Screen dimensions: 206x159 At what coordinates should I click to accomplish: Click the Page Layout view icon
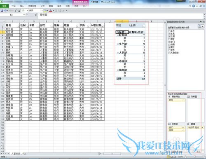click(x=171, y=157)
